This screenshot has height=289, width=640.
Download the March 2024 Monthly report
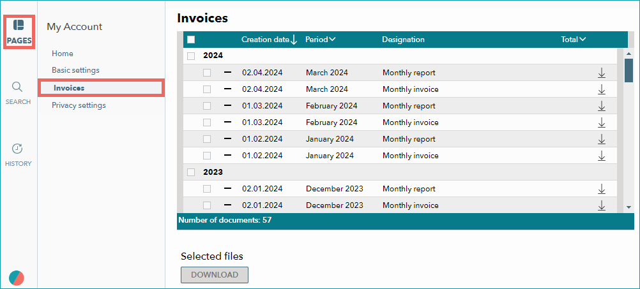pyautogui.click(x=601, y=73)
